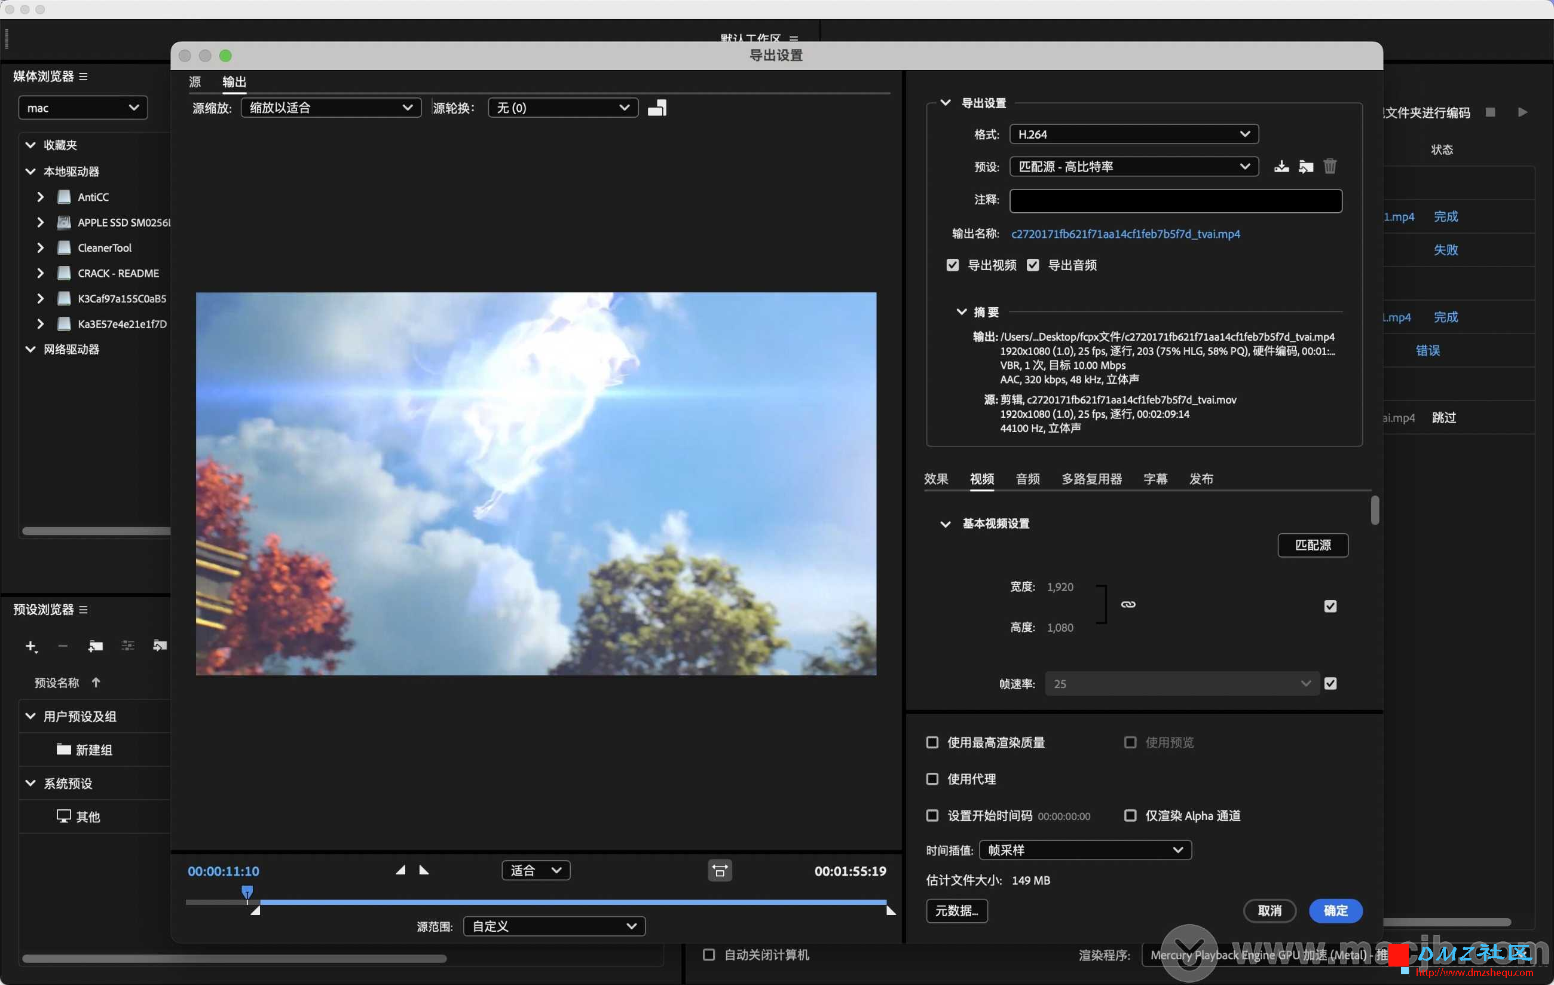Switch to the 效果 tab
The image size is (1554, 985).
[936, 479]
